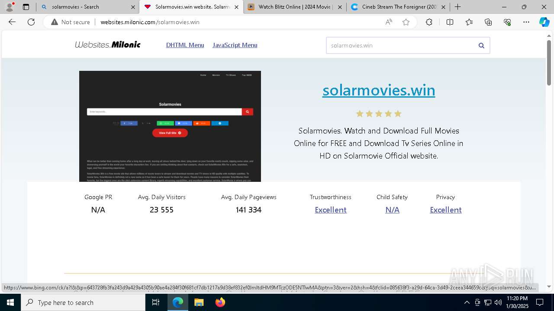The image size is (554, 311).
Task: Open the Trustworthiness Excellent link
Action: click(331, 210)
